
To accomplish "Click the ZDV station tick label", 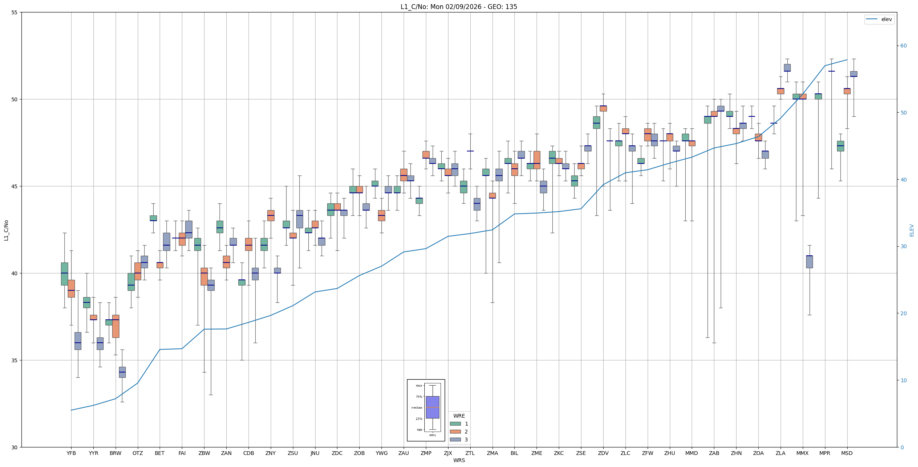I will [x=603, y=453].
